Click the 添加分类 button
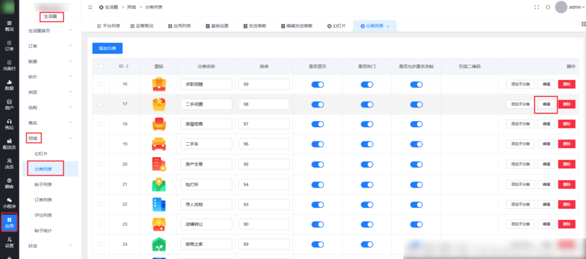This screenshot has height=259, width=586. click(107, 48)
